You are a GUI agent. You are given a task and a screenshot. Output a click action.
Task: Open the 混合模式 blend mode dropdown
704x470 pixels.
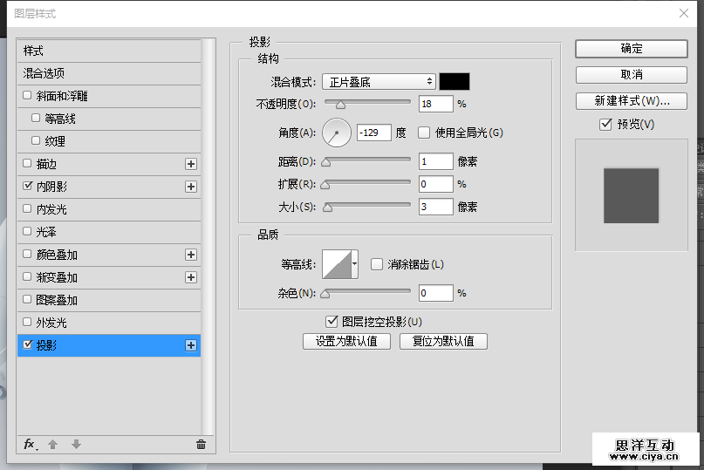click(x=379, y=82)
